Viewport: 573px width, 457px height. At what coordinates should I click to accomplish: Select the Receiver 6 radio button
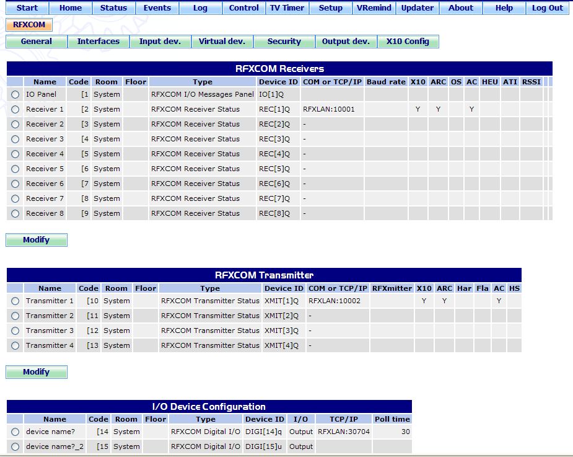coord(15,184)
